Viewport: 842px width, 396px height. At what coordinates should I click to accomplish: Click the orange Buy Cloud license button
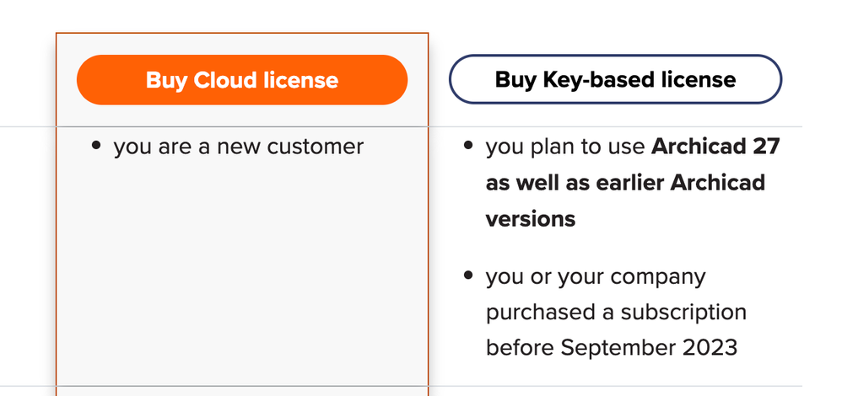tap(242, 80)
